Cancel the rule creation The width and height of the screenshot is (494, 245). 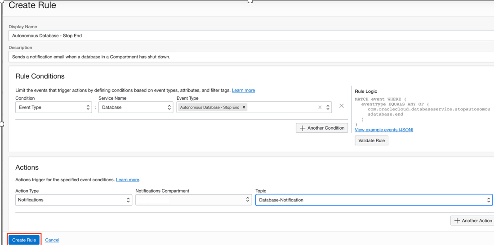(52, 240)
